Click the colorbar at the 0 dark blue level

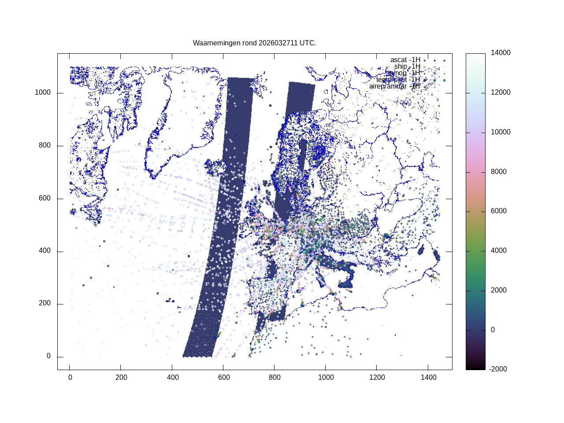[475, 330]
